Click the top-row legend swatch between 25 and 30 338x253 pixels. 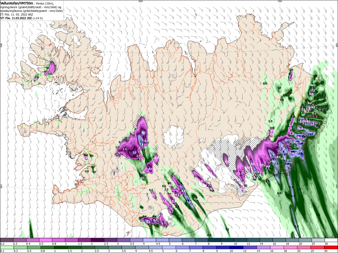tap(318, 240)
